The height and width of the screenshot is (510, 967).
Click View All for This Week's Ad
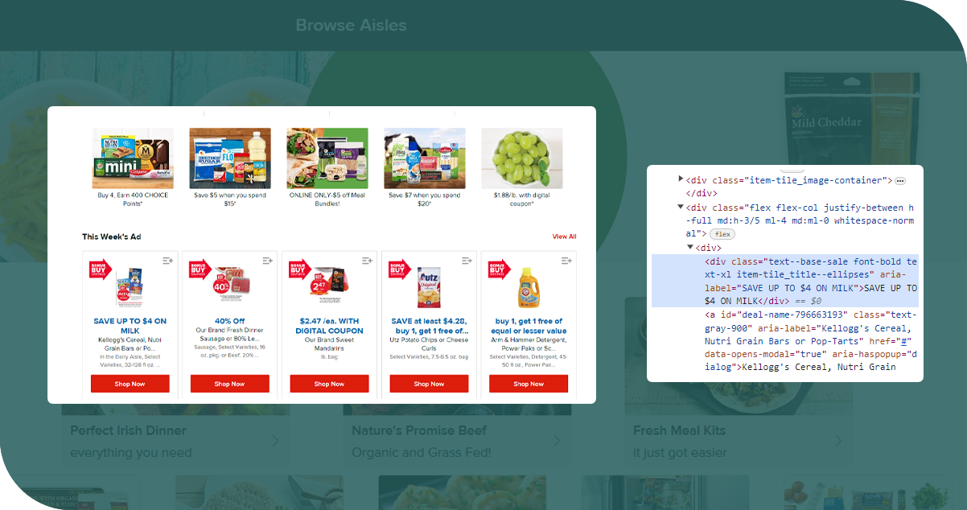564,236
